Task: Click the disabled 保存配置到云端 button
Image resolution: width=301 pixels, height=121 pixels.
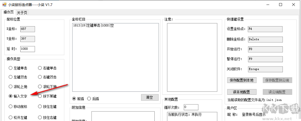Action: 277,80
